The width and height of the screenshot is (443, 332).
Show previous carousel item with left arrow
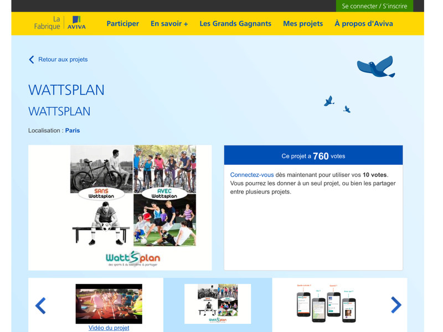click(40, 305)
